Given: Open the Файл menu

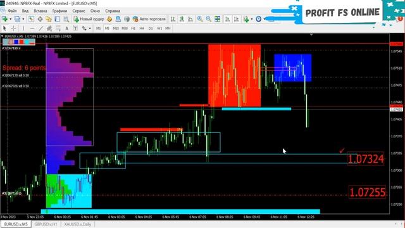Looking at the screenshot, I should [x=12, y=11].
